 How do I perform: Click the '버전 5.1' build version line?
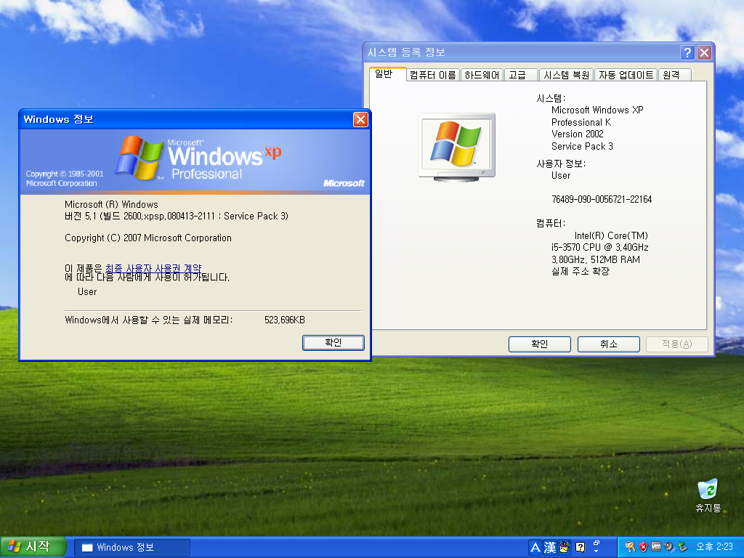[x=177, y=216]
